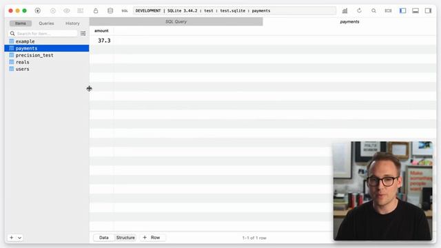Click the plus button below table list

click(12, 238)
